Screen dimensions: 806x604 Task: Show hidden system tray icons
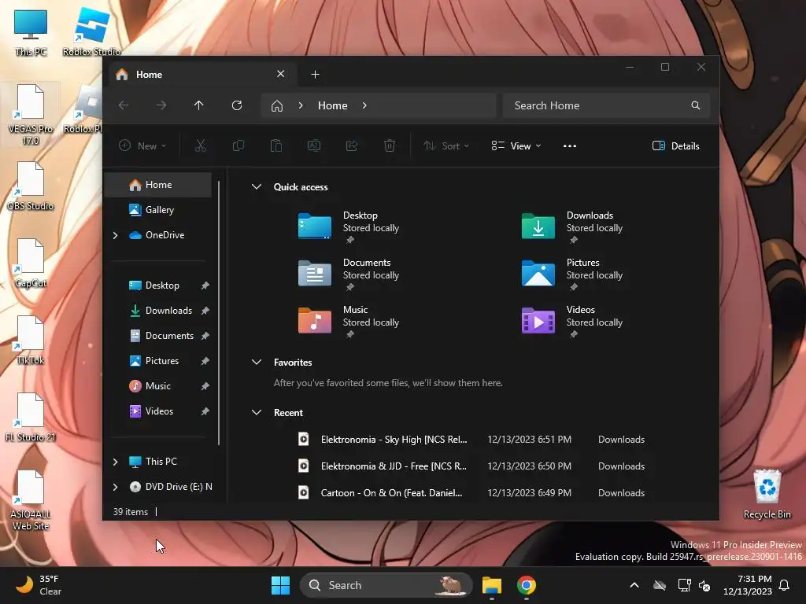[x=634, y=585]
